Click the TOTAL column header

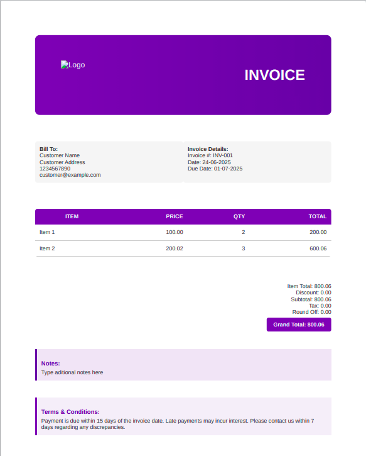click(x=318, y=216)
